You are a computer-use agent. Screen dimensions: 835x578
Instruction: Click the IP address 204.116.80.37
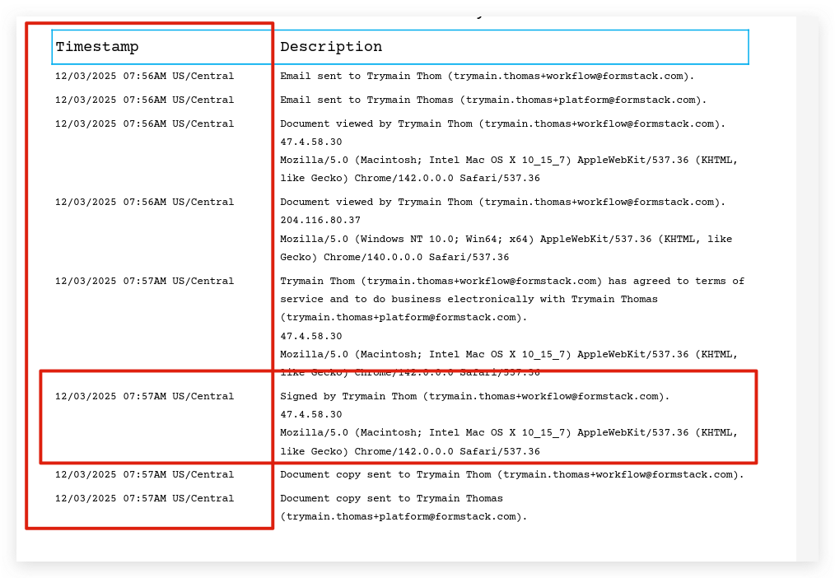(x=320, y=221)
